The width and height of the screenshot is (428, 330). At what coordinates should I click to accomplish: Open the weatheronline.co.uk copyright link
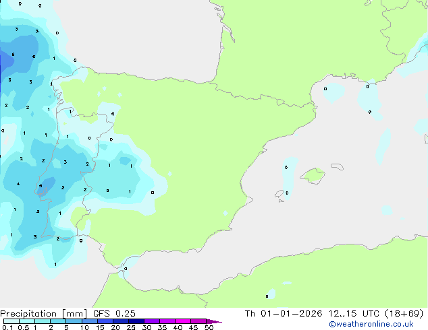click(x=371, y=325)
